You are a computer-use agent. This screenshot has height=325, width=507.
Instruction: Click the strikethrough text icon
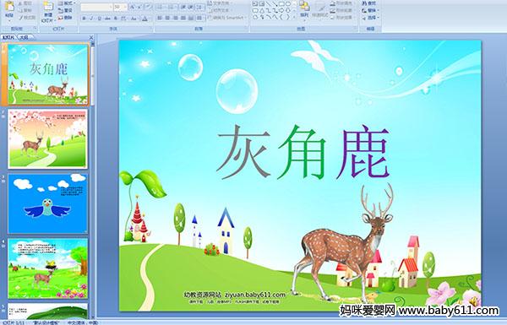pos(107,19)
